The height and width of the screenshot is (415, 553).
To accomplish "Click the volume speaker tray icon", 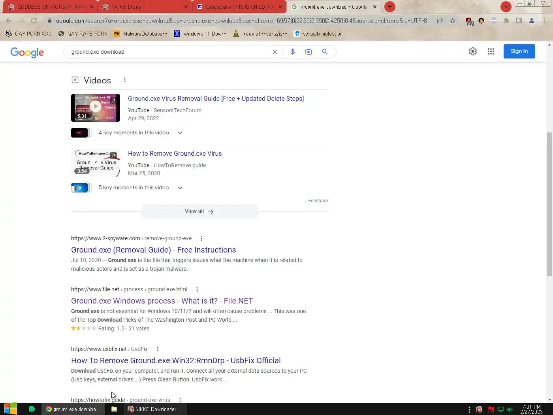I will tap(510, 409).
